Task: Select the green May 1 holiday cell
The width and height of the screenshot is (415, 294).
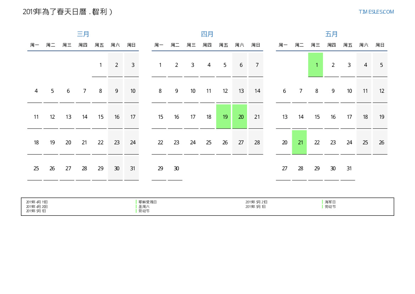Action: click(x=316, y=65)
